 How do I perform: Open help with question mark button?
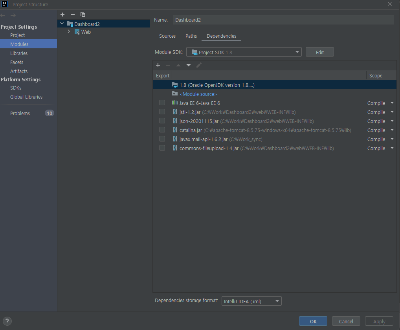click(7, 321)
